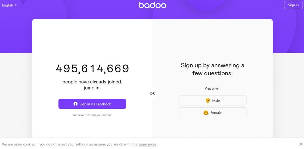Image resolution: width=304 pixels, height=149 pixels.
Task: Click the badoo logo in header
Action: click(x=152, y=5)
